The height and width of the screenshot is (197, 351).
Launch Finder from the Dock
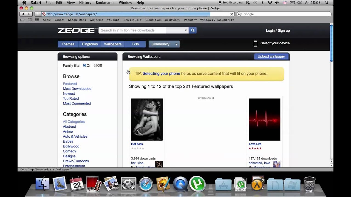(42, 184)
